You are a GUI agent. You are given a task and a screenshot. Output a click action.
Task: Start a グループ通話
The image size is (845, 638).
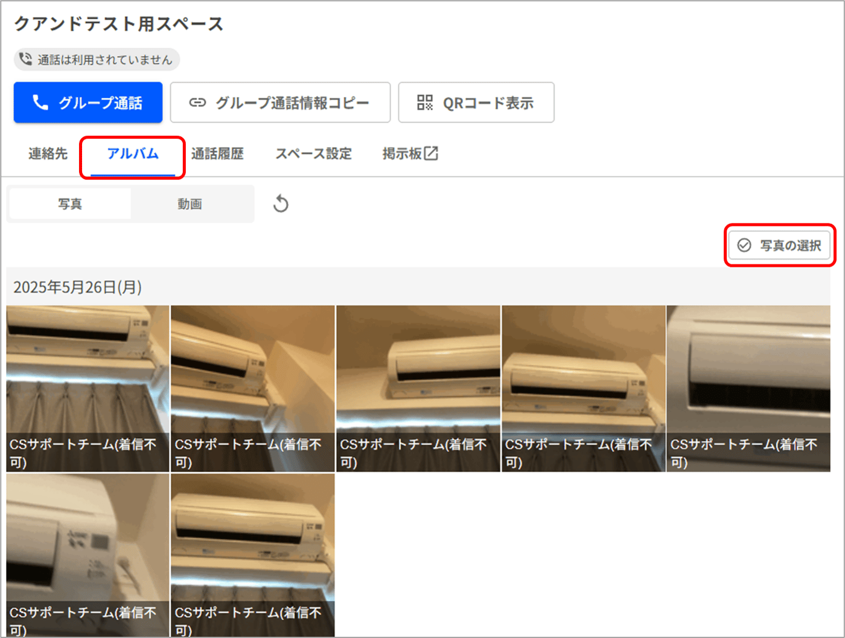pyautogui.click(x=88, y=103)
